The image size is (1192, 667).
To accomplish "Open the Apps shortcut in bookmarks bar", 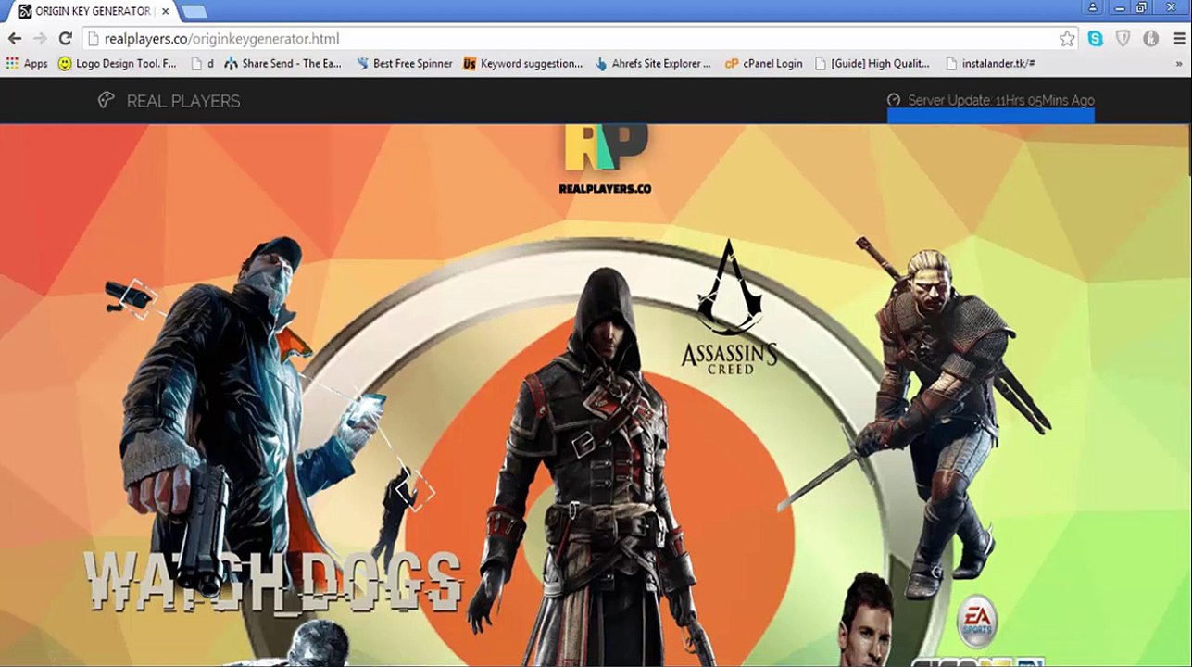I will 27,64.
